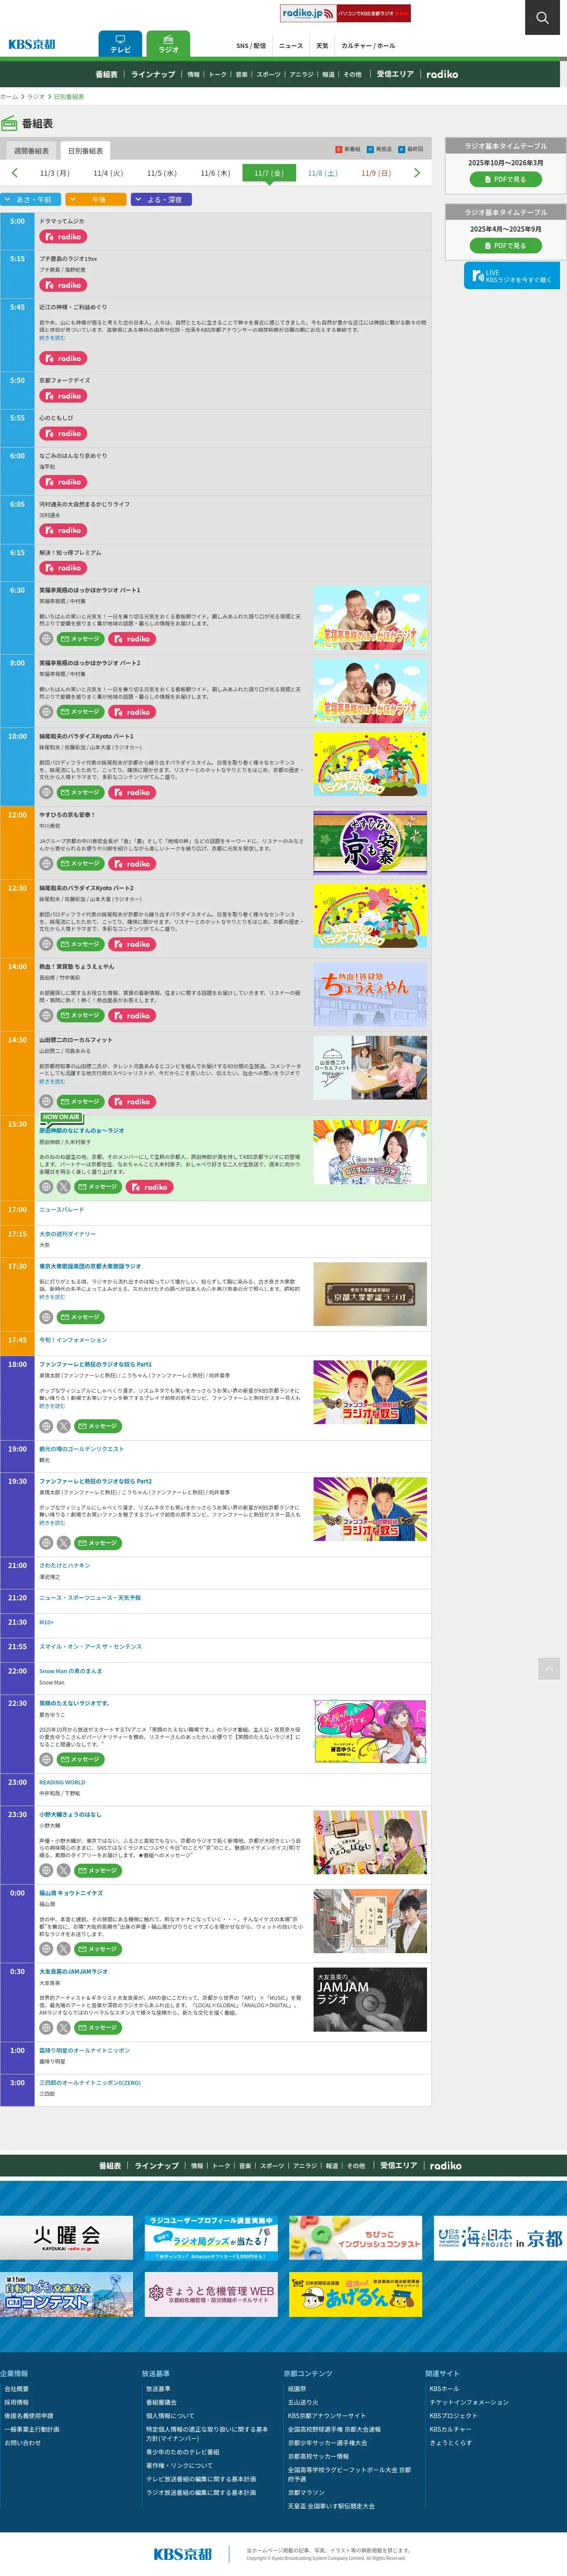
Task: Open the search magnifier icon
Action: (x=542, y=17)
